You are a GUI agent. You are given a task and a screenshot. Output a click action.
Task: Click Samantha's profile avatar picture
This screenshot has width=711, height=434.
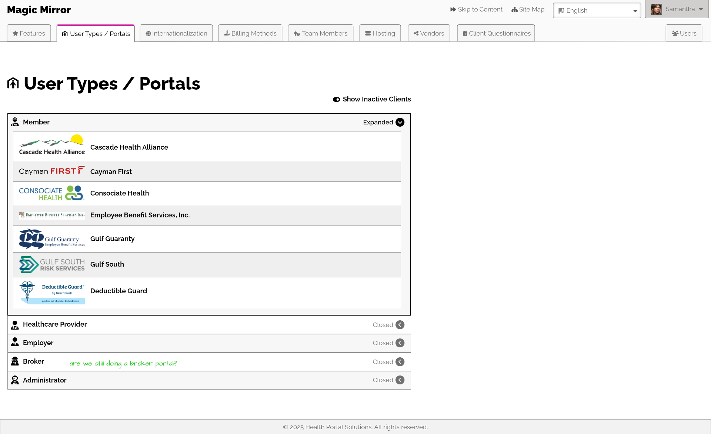pos(656,9)
